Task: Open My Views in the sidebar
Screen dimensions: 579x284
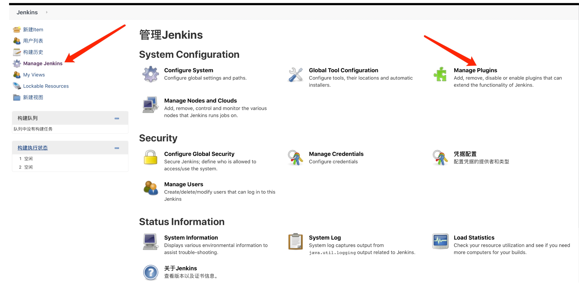Action: click(34, 75)
